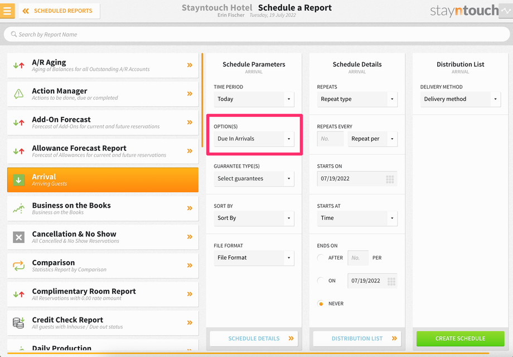This screenshot has height=357, width=513.
Task: Expand the Repeat per dropdown
Action: click(x=372, y=139)
